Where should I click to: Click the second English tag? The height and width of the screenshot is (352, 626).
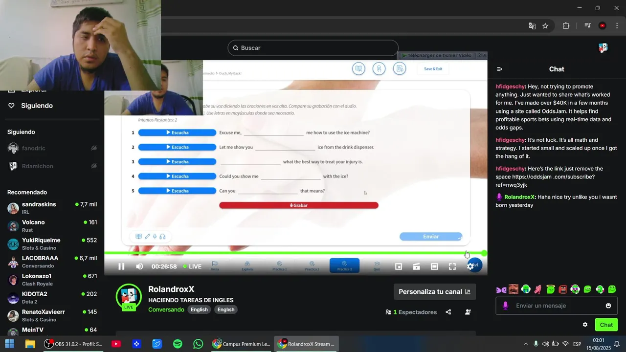(x=226, y=309)
